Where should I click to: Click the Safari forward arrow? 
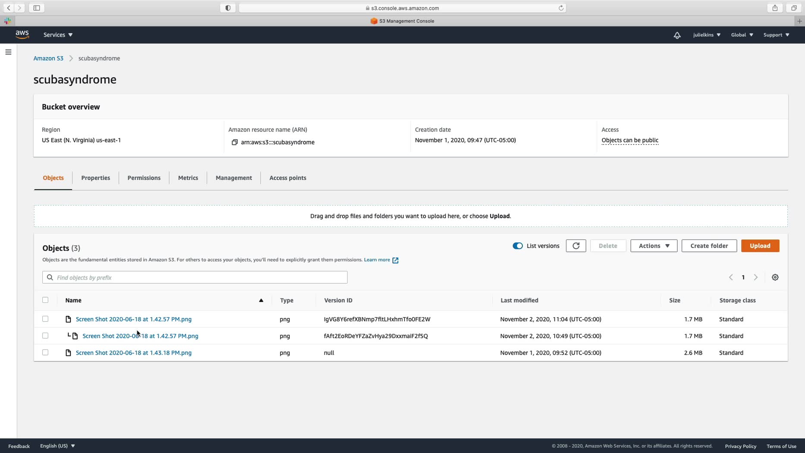pyautogui.click(x=19, y=8)
